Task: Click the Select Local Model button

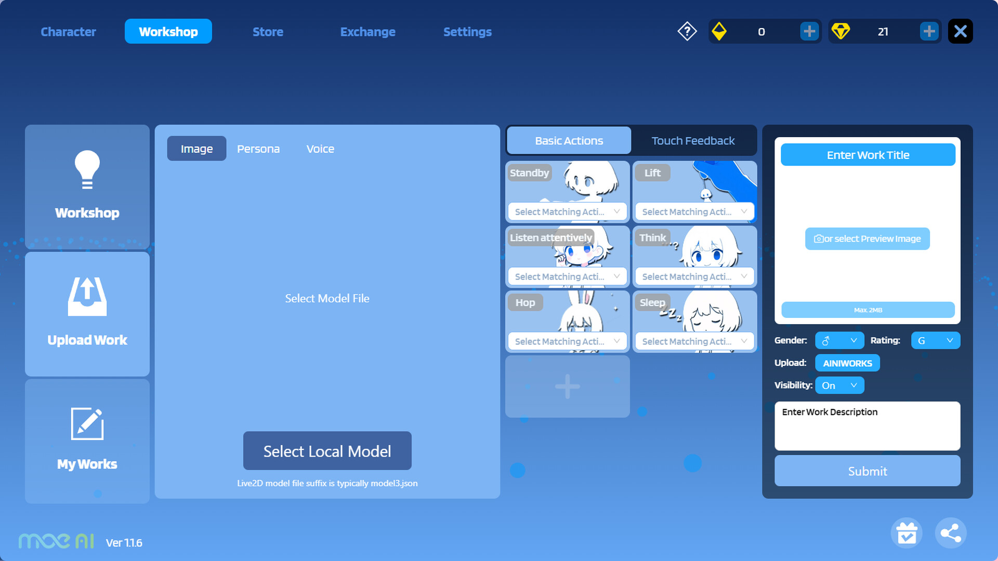Action: click(x=327, y=451)
